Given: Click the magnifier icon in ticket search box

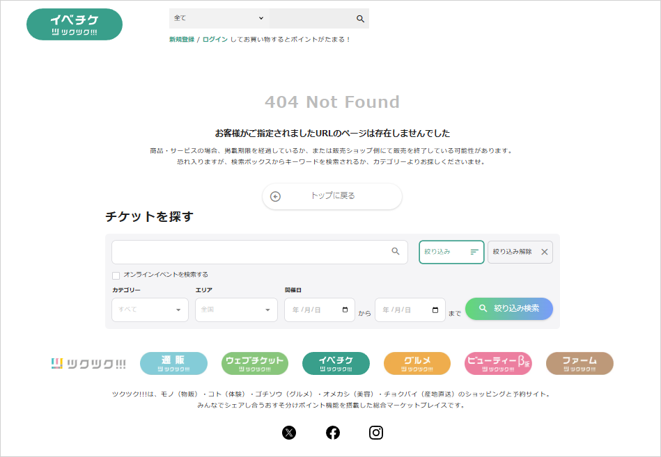Looking at the screenshot, I should pyautogui.click(x=396, y=252).
